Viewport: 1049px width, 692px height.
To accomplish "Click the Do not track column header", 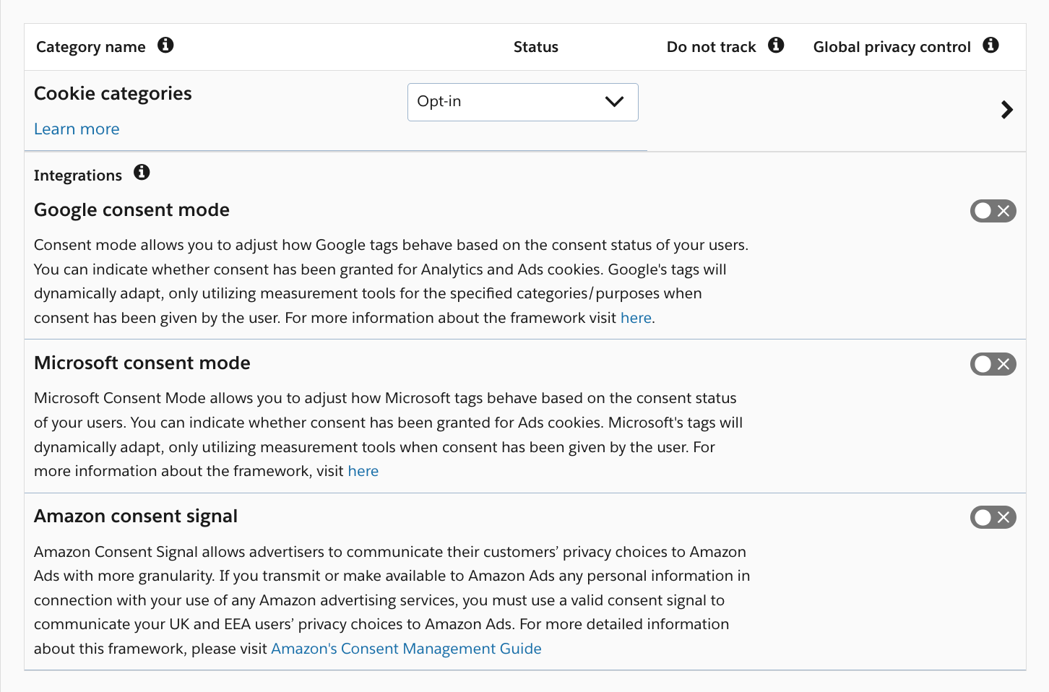I will tap(711, 47).
